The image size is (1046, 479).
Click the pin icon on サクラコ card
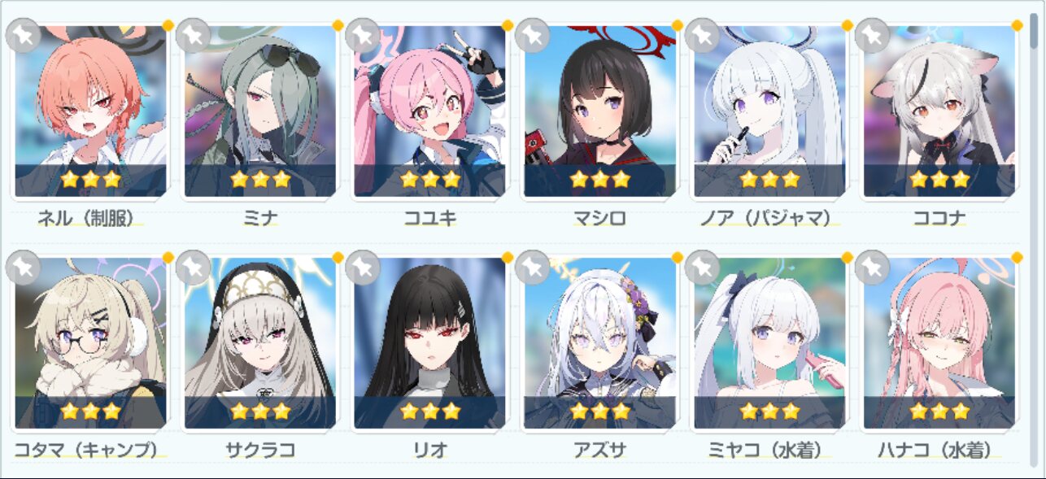coord(193,267)
